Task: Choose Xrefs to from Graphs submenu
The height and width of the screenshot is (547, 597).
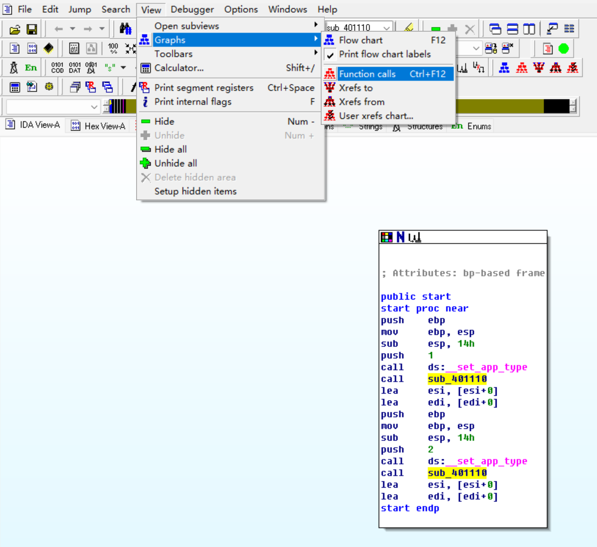Action: [388, 88]
